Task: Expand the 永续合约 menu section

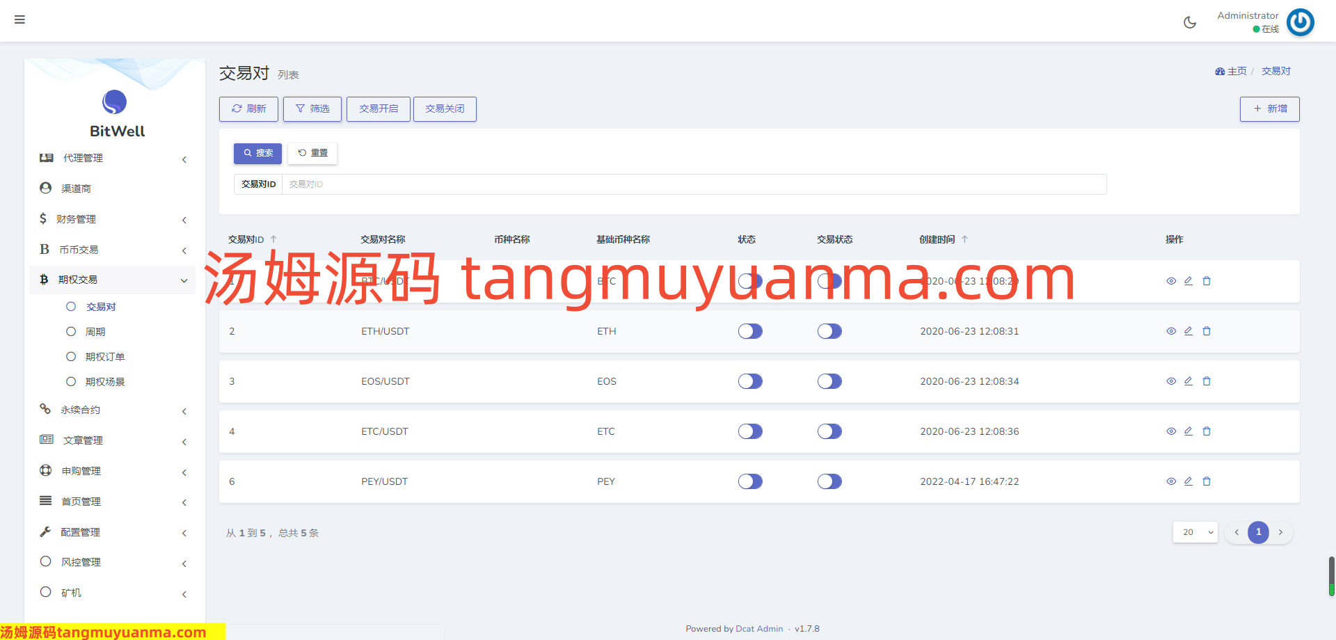Action: click(x=113, y=410)
